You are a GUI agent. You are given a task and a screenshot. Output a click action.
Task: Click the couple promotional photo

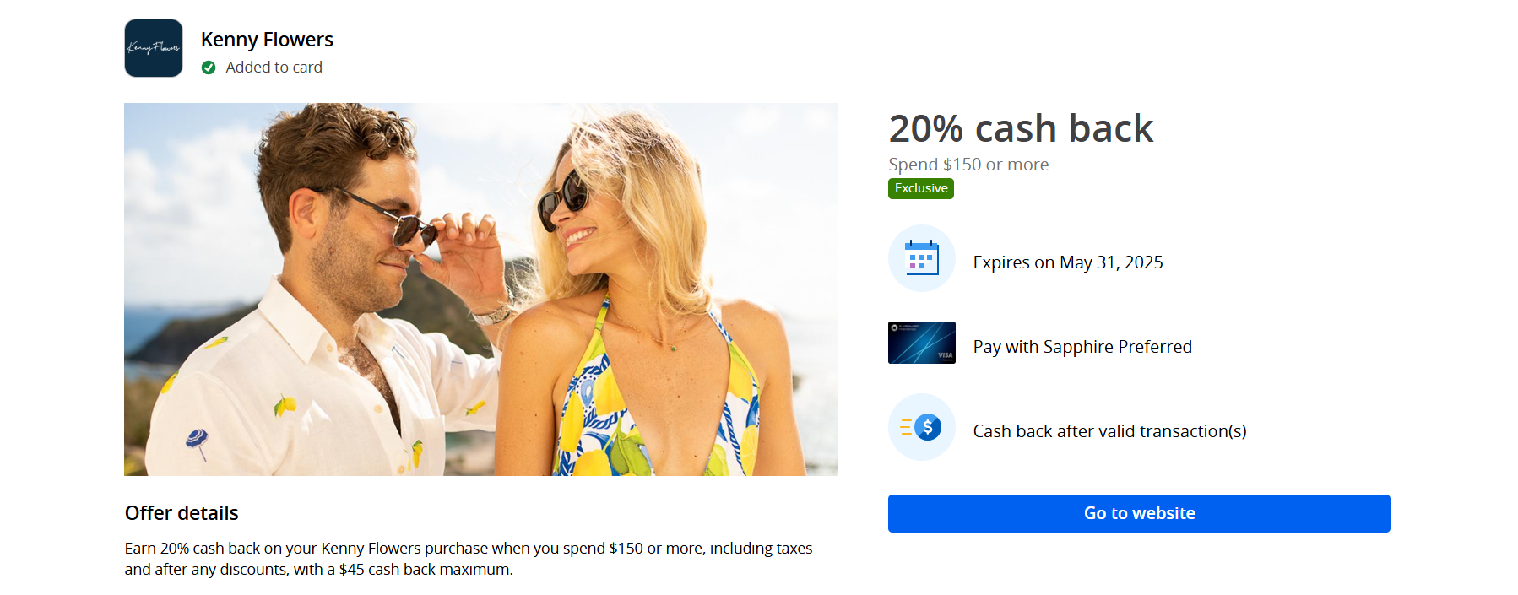pyautogui.click(x=480, y=289)
